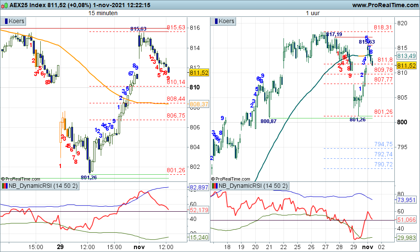Screen dimensions: 420x252
Task: Click the indicator color icon on left NB_DynamicRSI panel
Action: point(4,185)
